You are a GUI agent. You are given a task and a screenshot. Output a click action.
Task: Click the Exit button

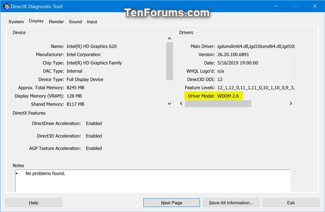click(291, 202)
